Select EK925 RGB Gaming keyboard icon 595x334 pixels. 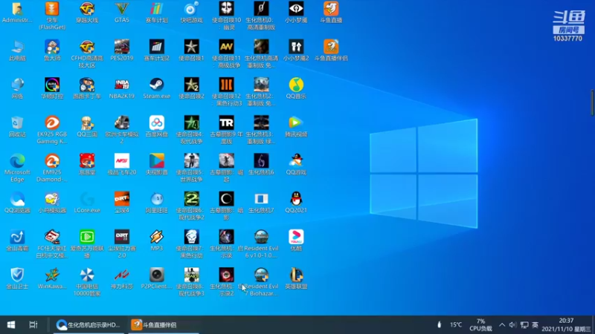[x=52, y=130]
